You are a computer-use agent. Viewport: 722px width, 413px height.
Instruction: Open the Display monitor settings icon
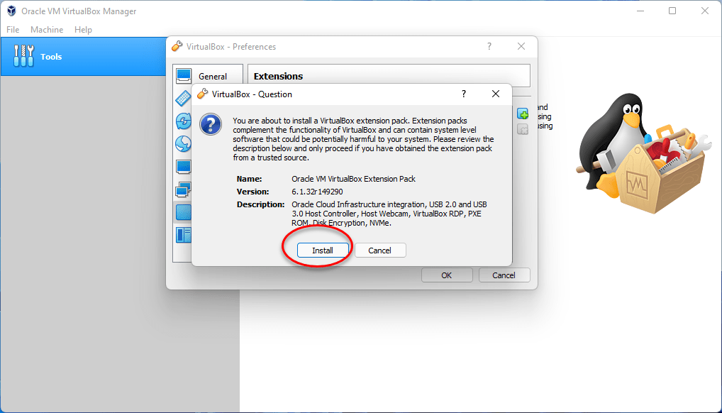[x=183, y=167]
